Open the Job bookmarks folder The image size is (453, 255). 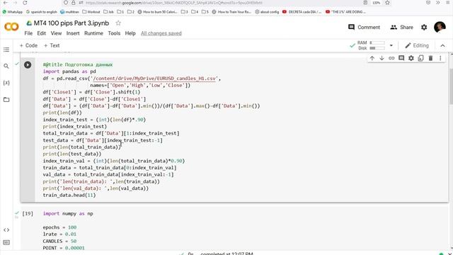tap(108, 12)
